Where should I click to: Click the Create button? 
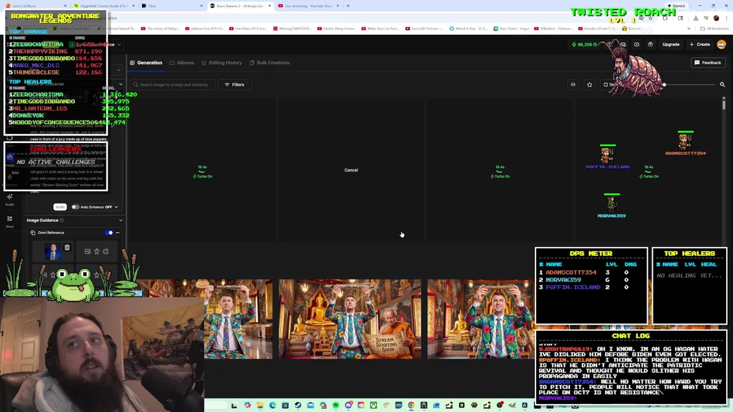click(700, 44)
